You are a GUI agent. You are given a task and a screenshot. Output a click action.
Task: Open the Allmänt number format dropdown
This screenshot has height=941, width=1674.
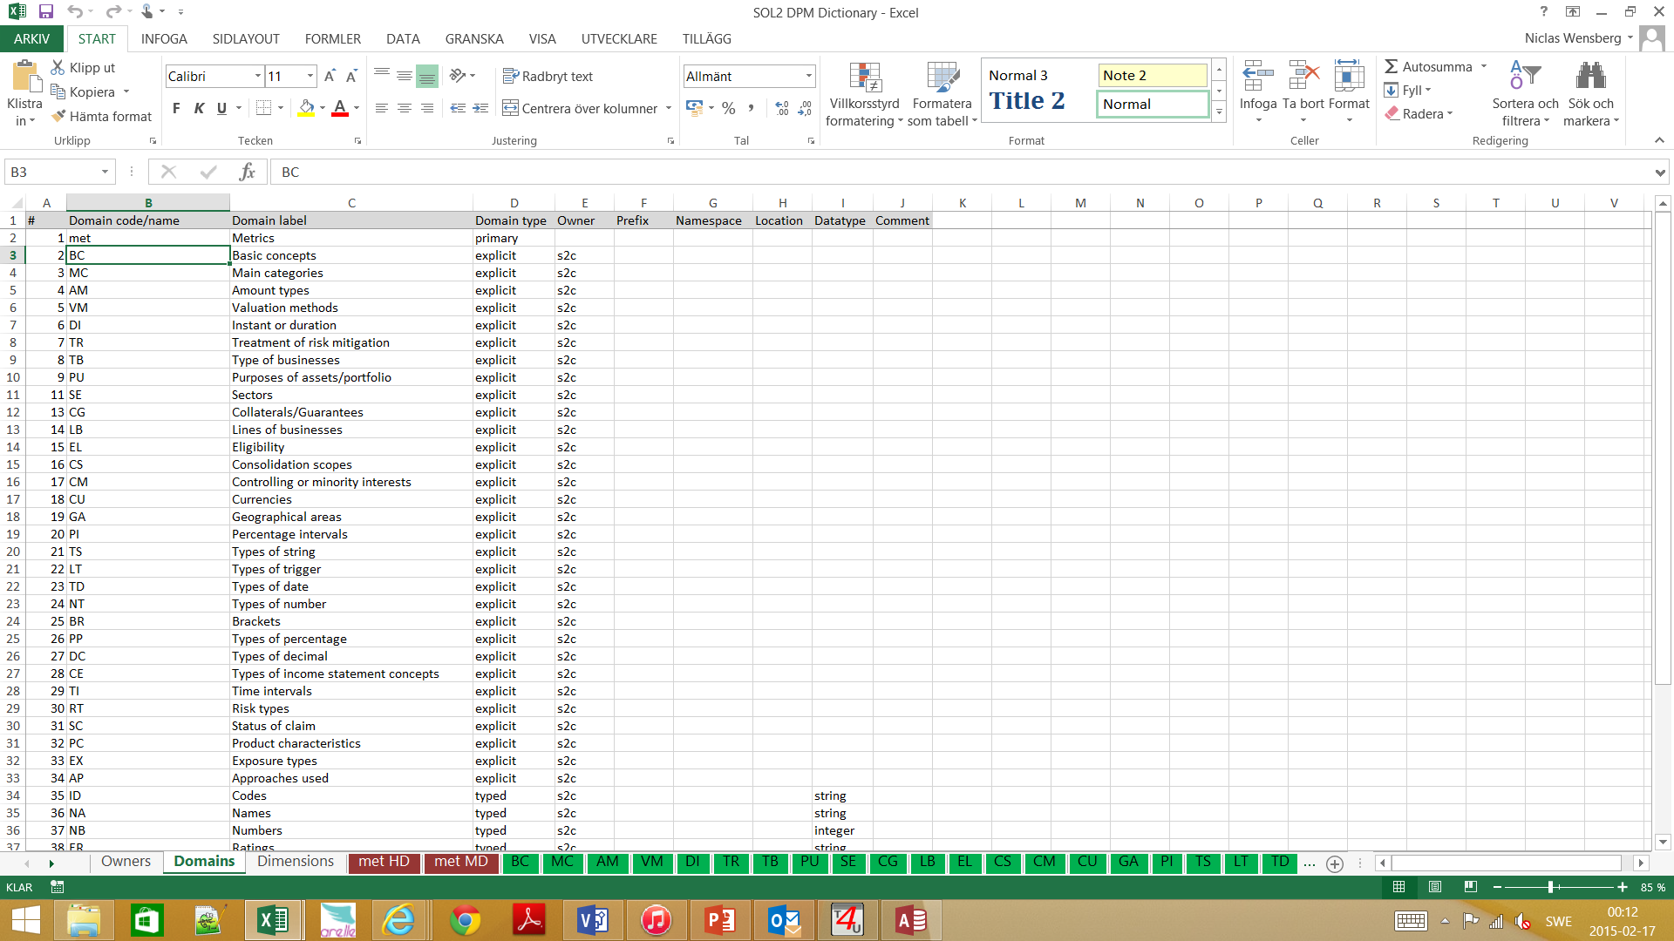click(x=809, y=76)
